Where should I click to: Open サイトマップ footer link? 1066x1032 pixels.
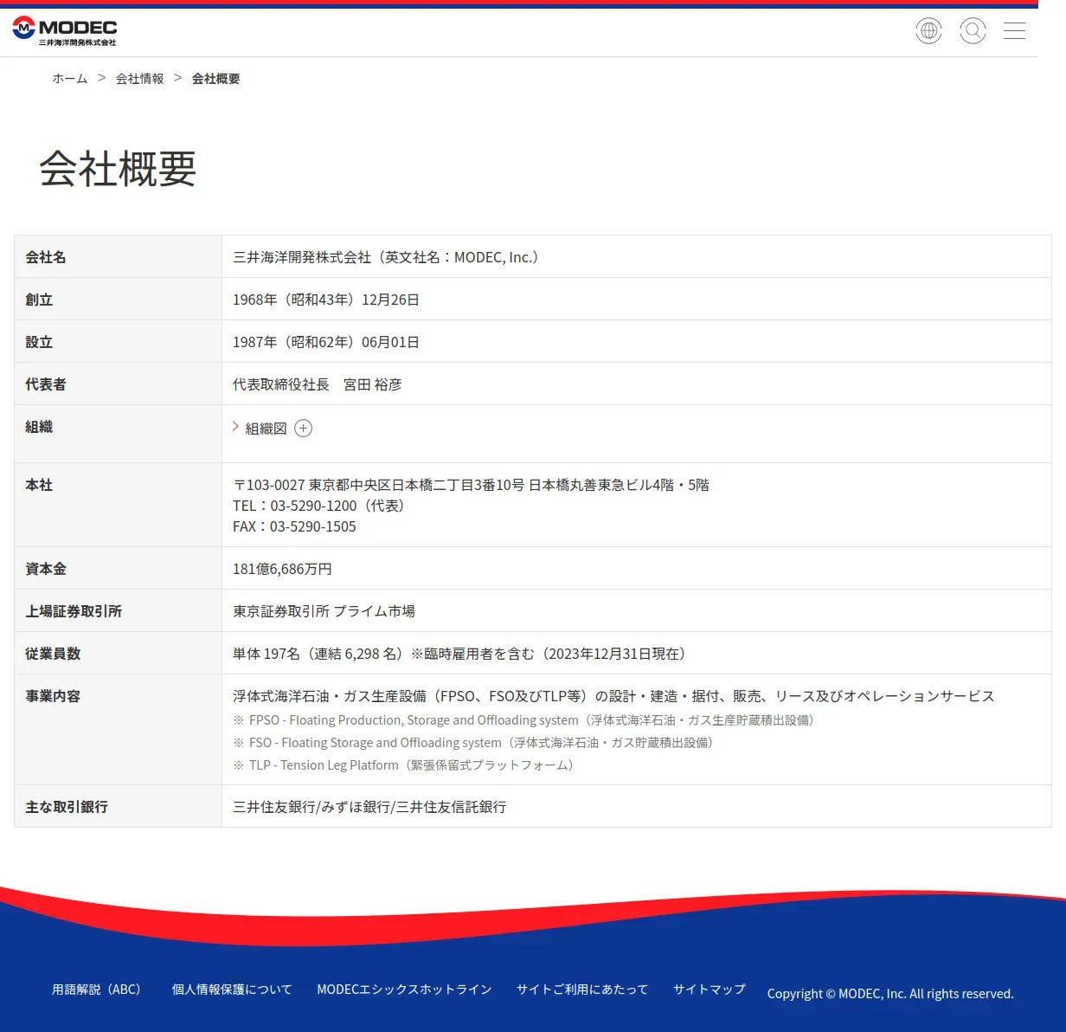710,990
